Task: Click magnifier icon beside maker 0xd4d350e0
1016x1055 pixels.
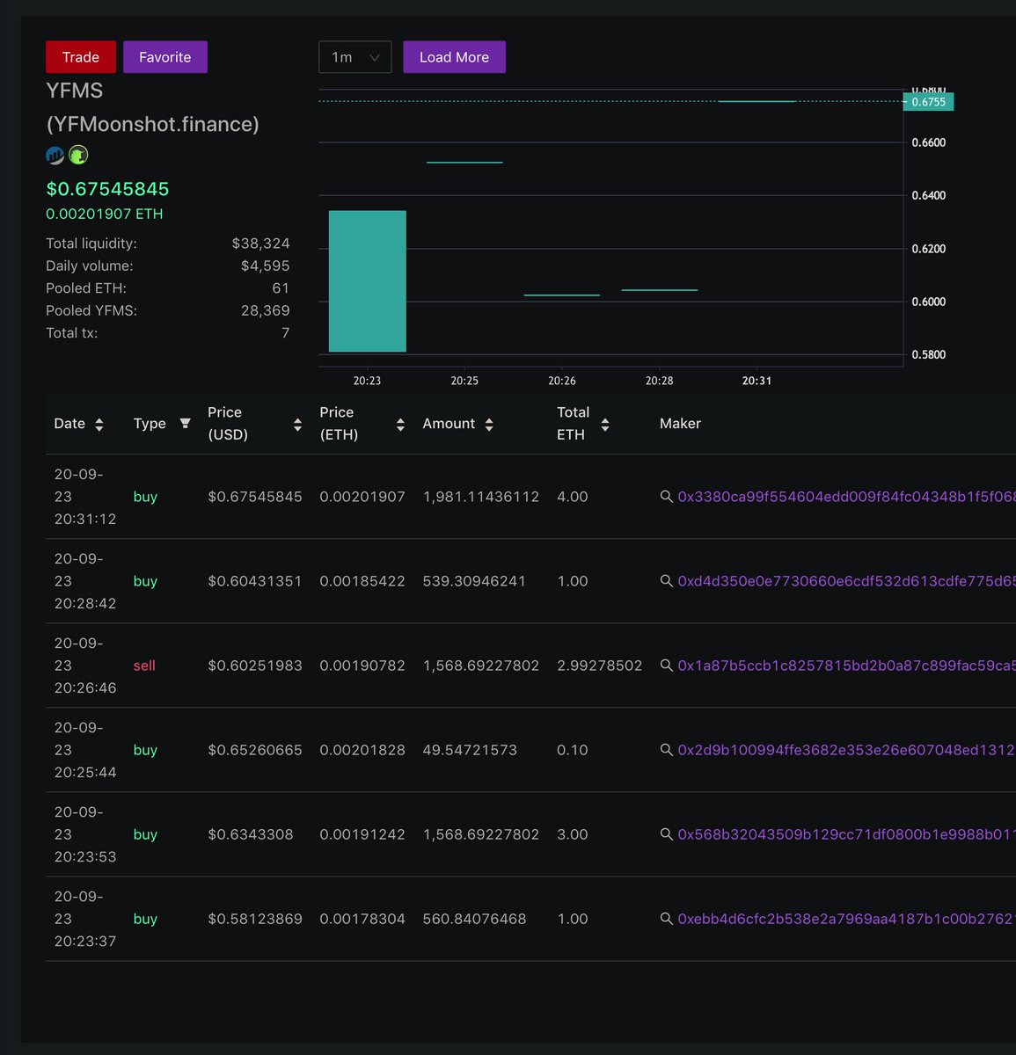Action: tap(667, 581)
